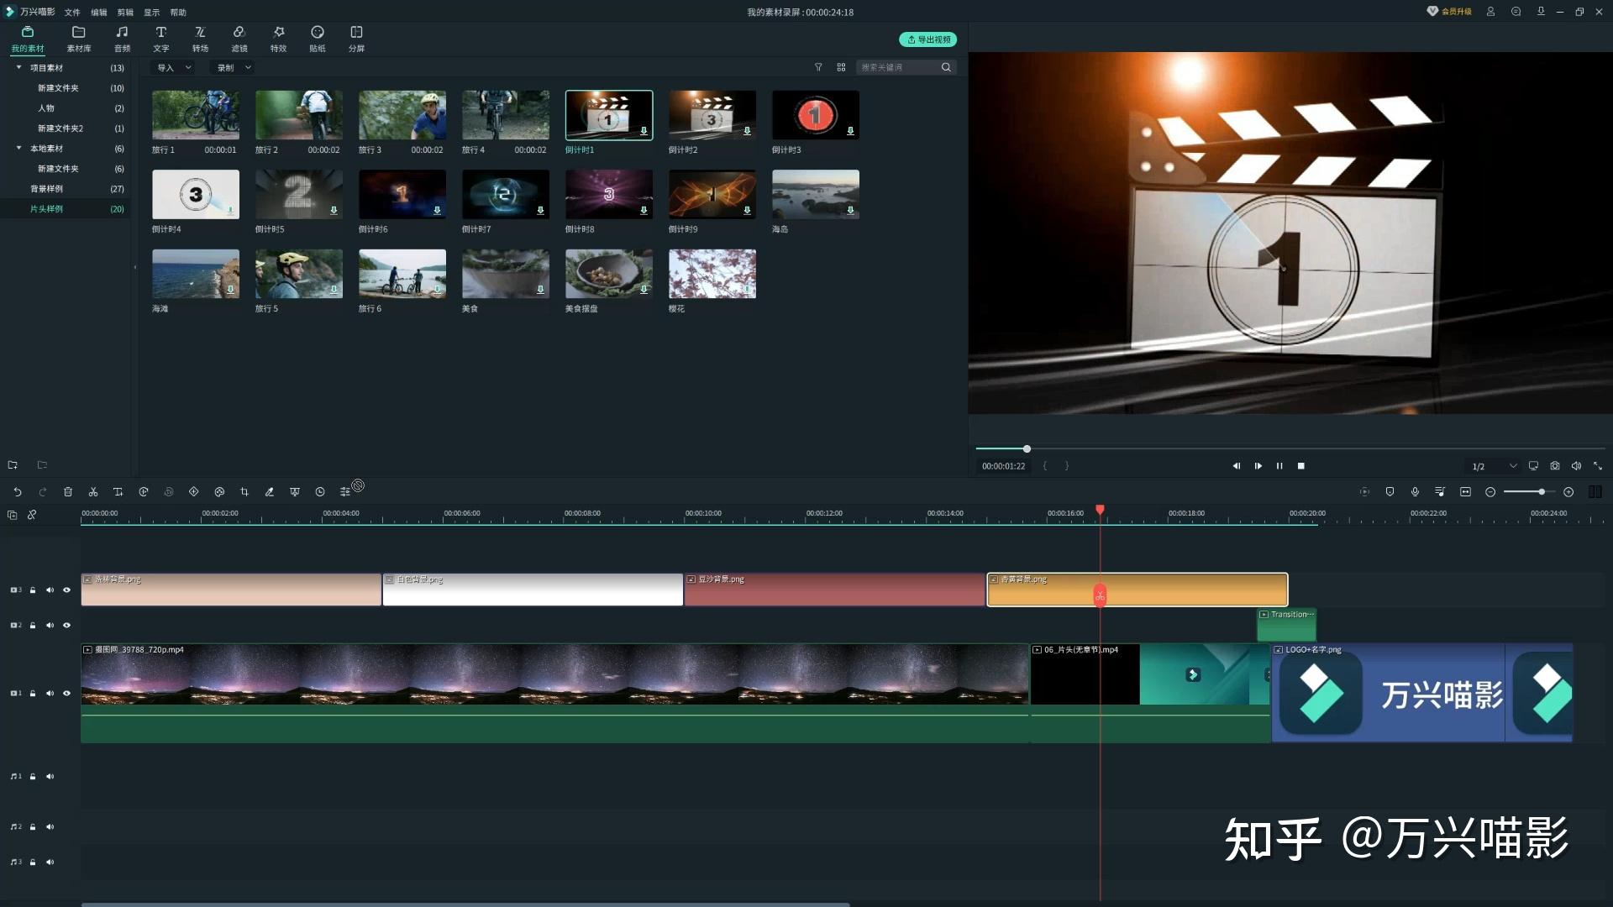This screenshot has width=1613, height=907.
Task: Click the sticker/overlay tool icon
Action: (x=317, y=39)
